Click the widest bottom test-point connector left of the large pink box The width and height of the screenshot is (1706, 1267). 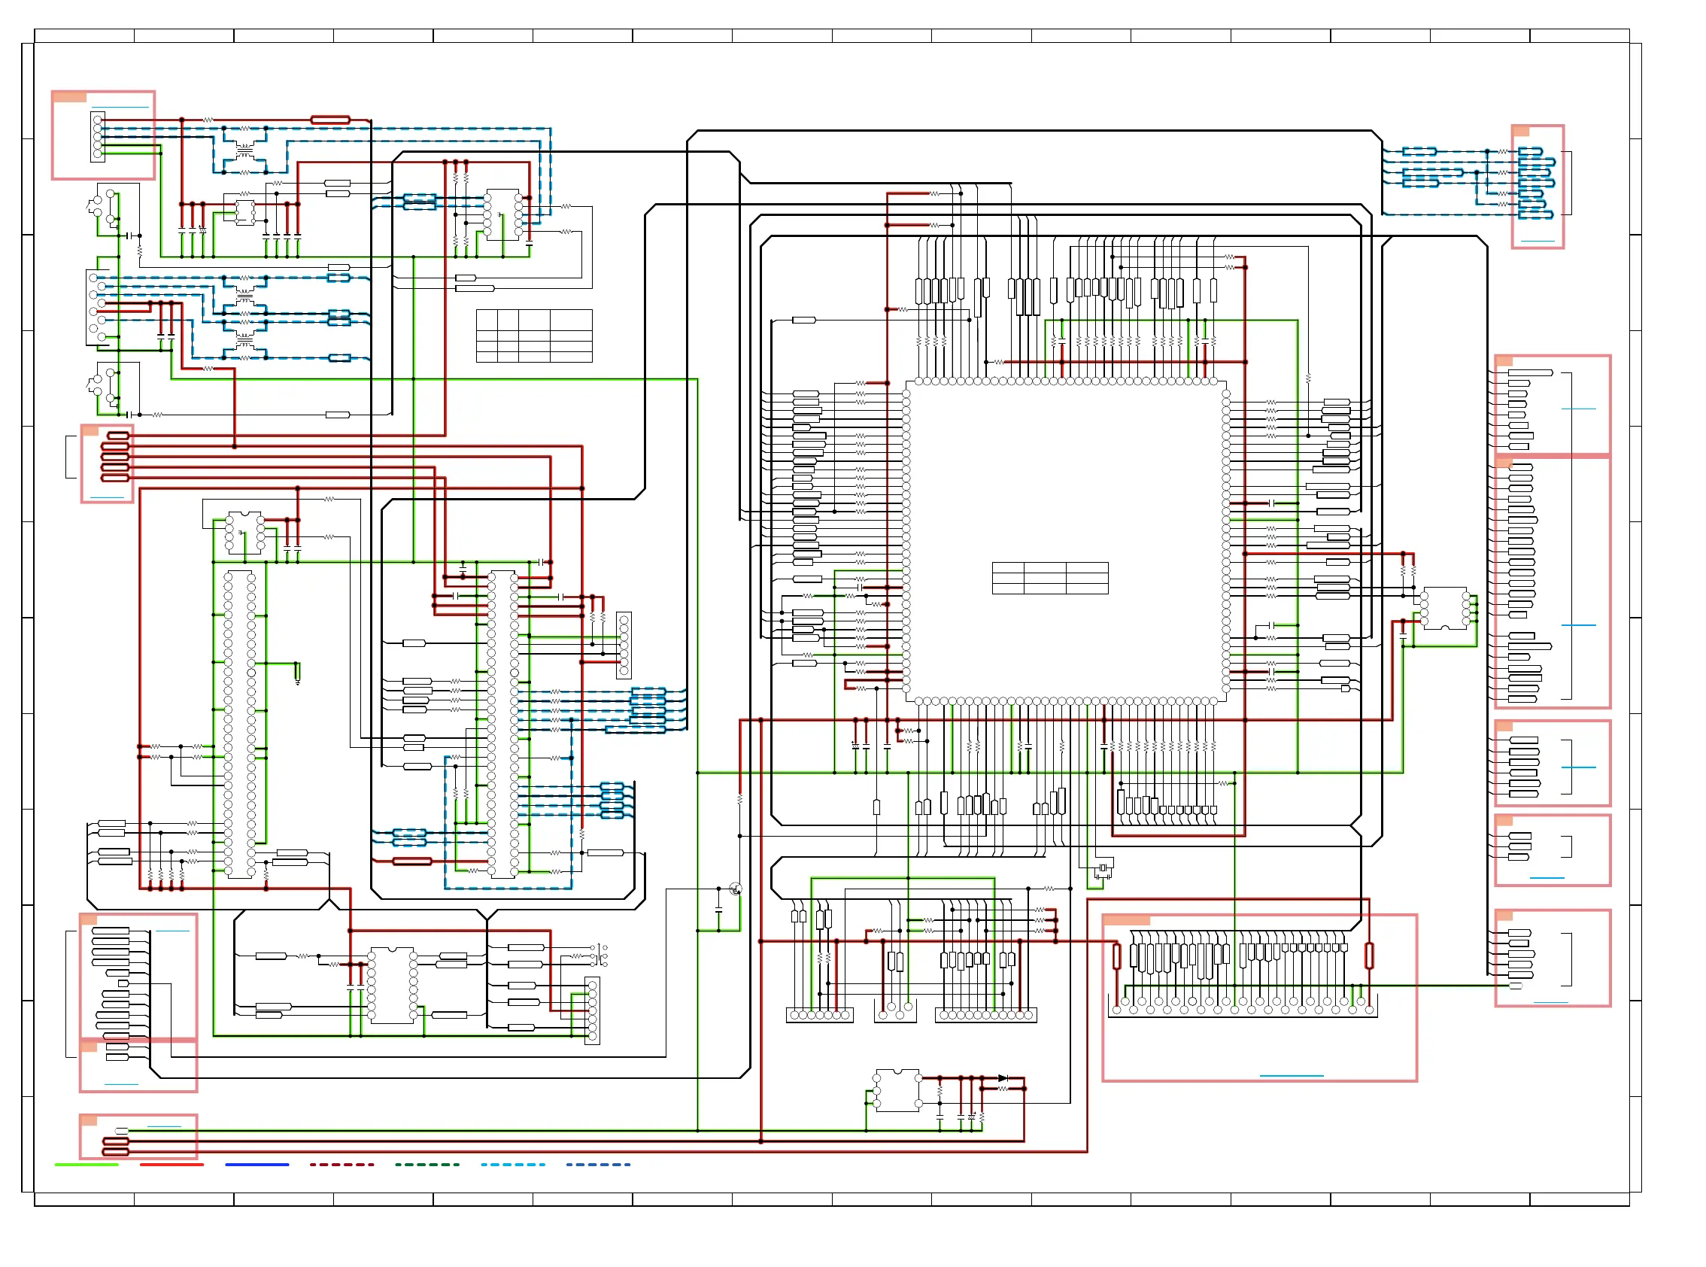tap(986, 1015)
